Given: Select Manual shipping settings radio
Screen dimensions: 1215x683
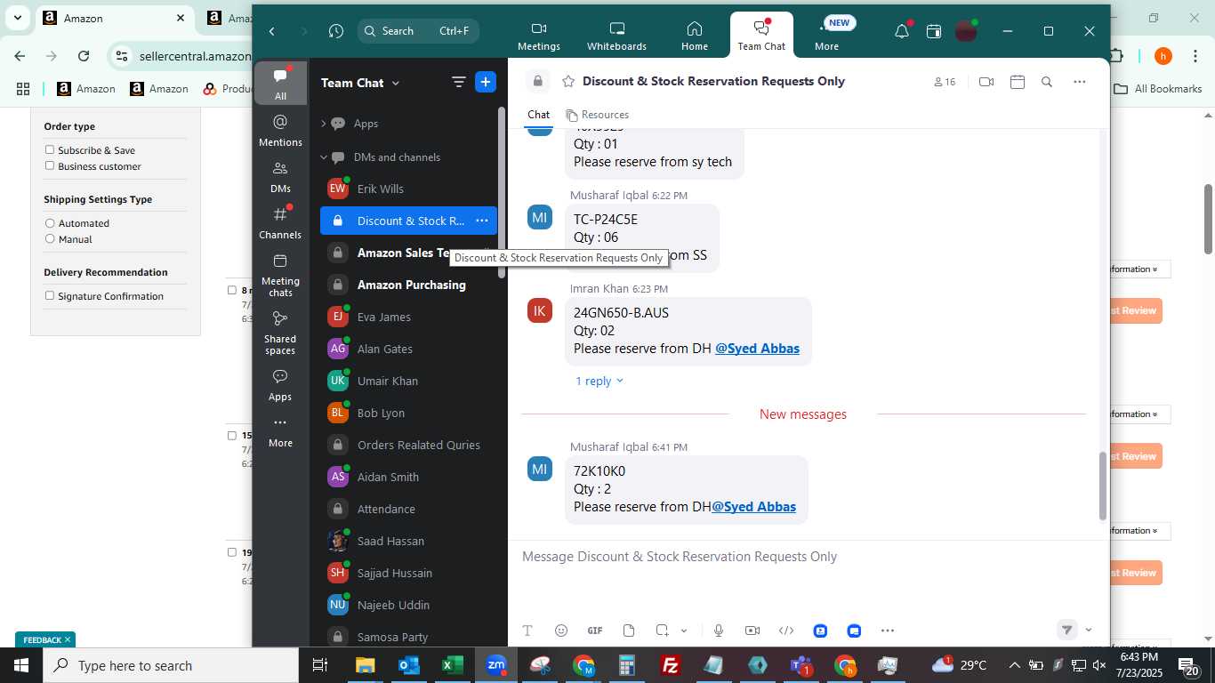Looking at the screenshot, I should (50, 238).
